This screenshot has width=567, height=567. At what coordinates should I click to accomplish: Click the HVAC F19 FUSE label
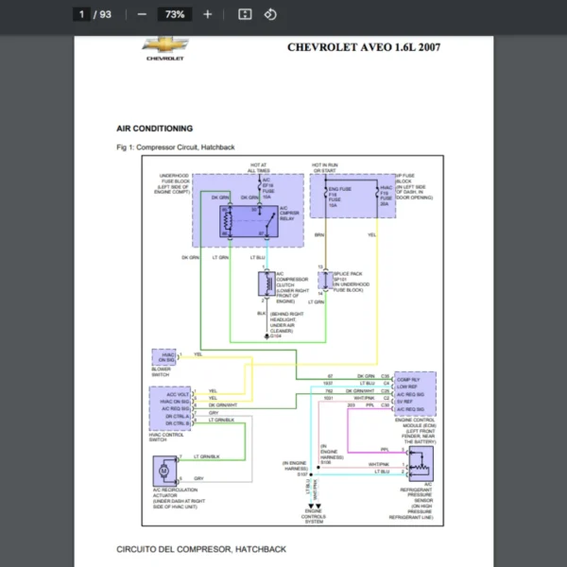coord(386,196)
